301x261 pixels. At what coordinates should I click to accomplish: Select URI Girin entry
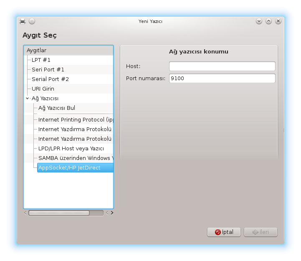pyautogui.click(x=68, y=89)
